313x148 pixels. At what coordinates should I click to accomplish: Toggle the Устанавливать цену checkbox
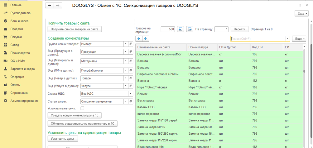point(82,108)
